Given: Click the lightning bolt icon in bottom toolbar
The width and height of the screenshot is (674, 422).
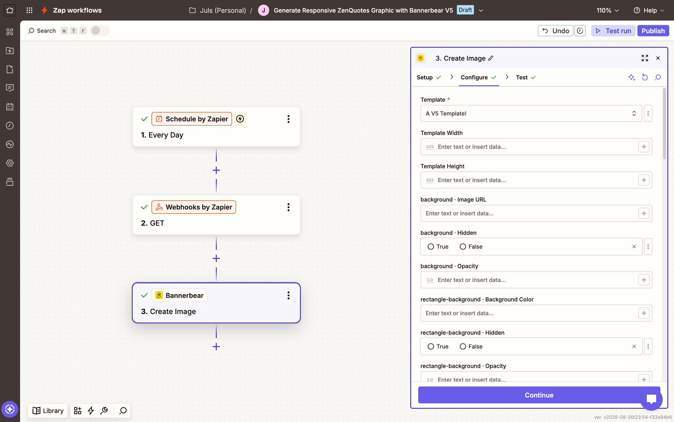Looking at the screenshot, I should click(x=91, y=411).
